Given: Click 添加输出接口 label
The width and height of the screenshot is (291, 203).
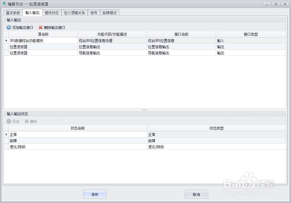Looking at the screenshot, I should [23, 27].
